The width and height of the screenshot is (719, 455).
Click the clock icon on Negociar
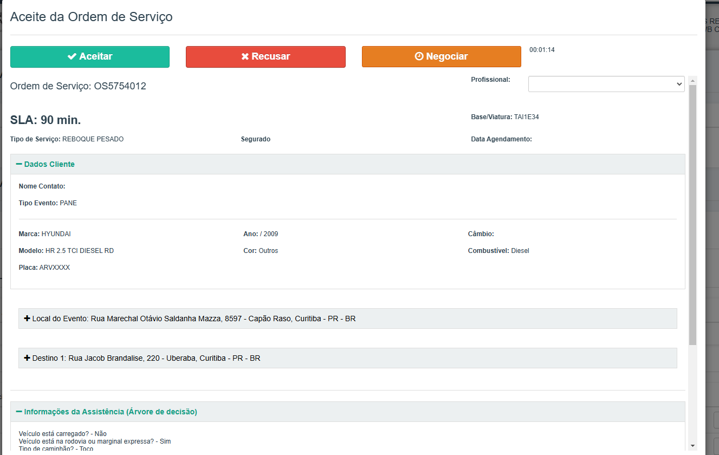point(419,57)
